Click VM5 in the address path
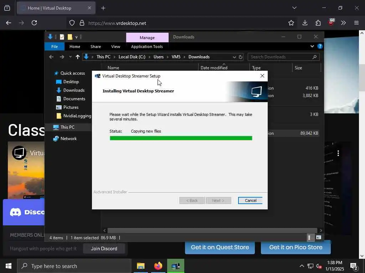The image size is (365, 273). click(x=176, y=57)
